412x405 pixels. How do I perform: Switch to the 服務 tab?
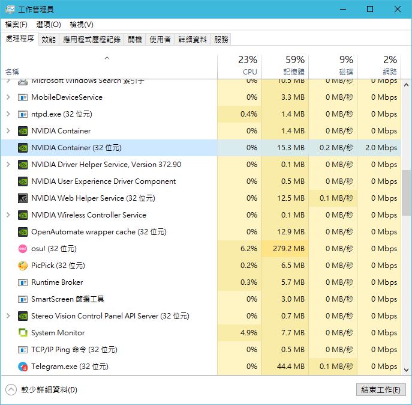coord(221,40)
